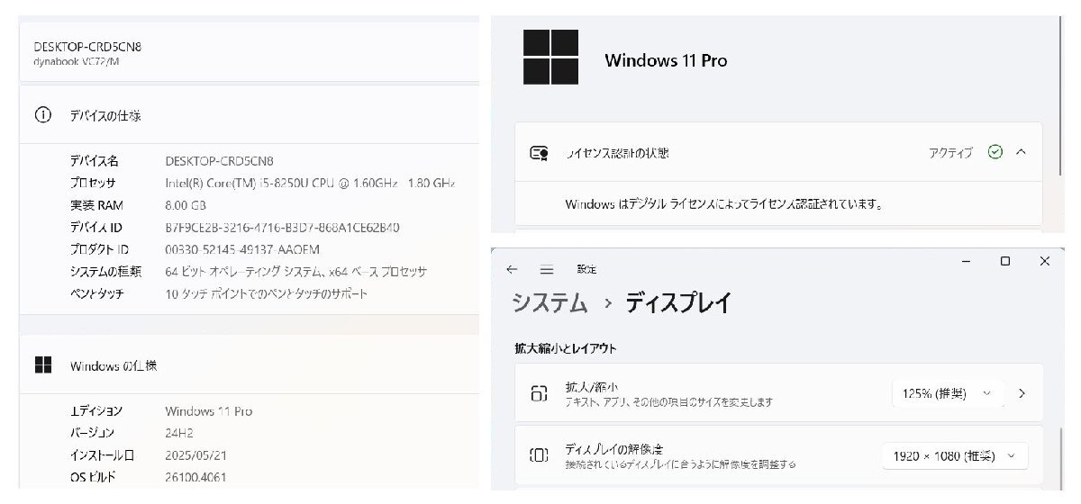1081x504 pixels.
Task: Click the ディスプレイ page title
Action: (678, 302)
